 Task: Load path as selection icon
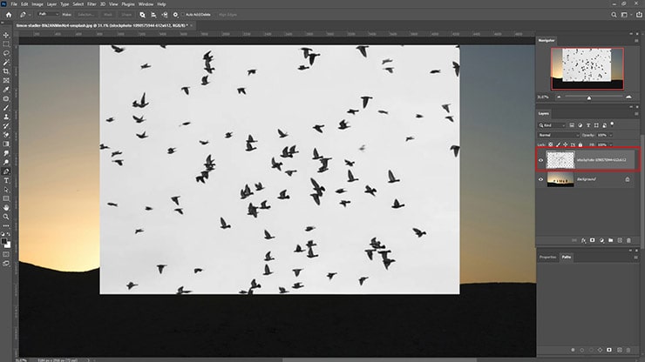point(591,350)
